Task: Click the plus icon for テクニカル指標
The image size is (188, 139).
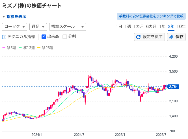Action: click(4, 37)
